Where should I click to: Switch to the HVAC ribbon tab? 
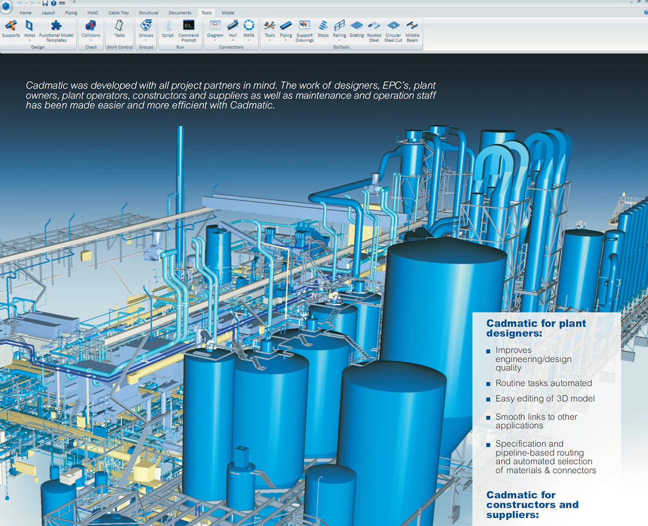93,12
